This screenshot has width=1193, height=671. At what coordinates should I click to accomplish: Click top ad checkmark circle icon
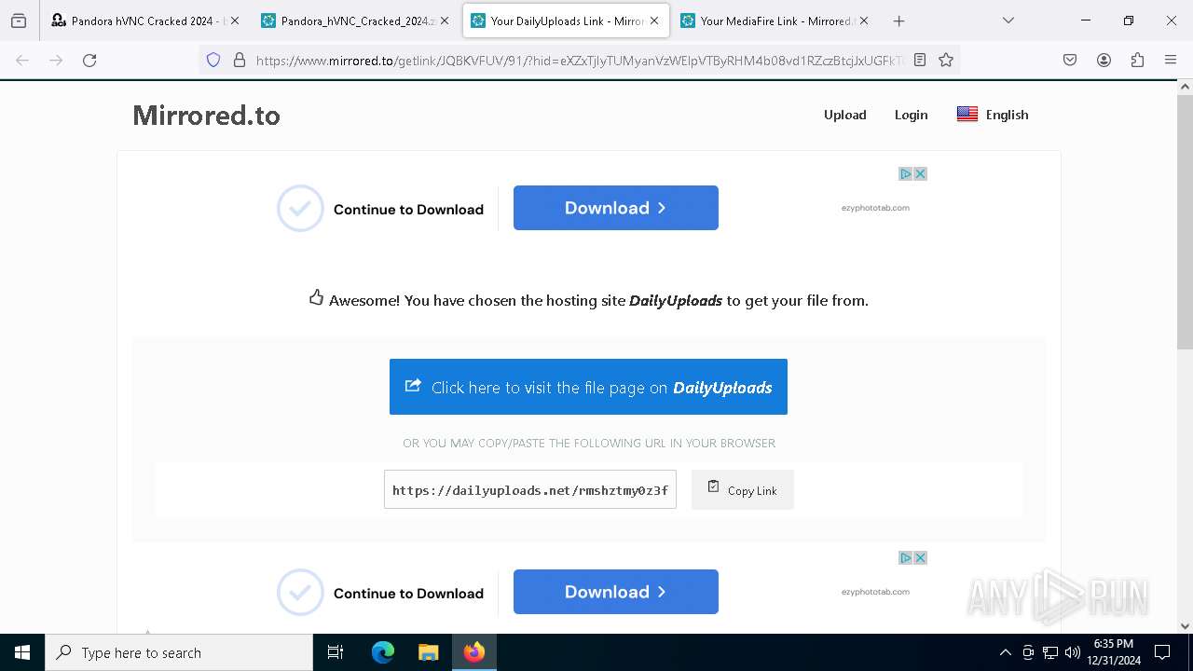(300, 208)
